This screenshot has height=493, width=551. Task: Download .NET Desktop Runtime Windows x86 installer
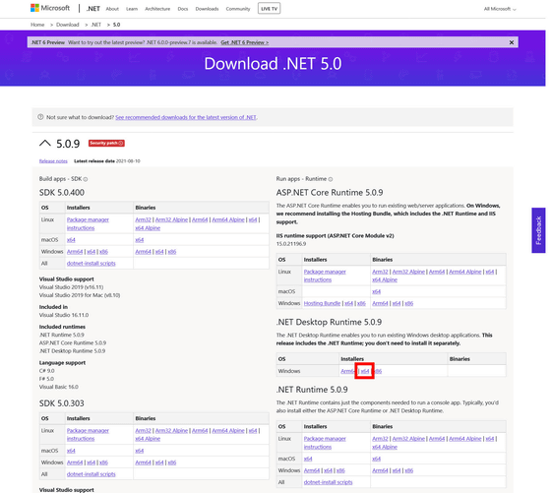click(x=378, y=371)
